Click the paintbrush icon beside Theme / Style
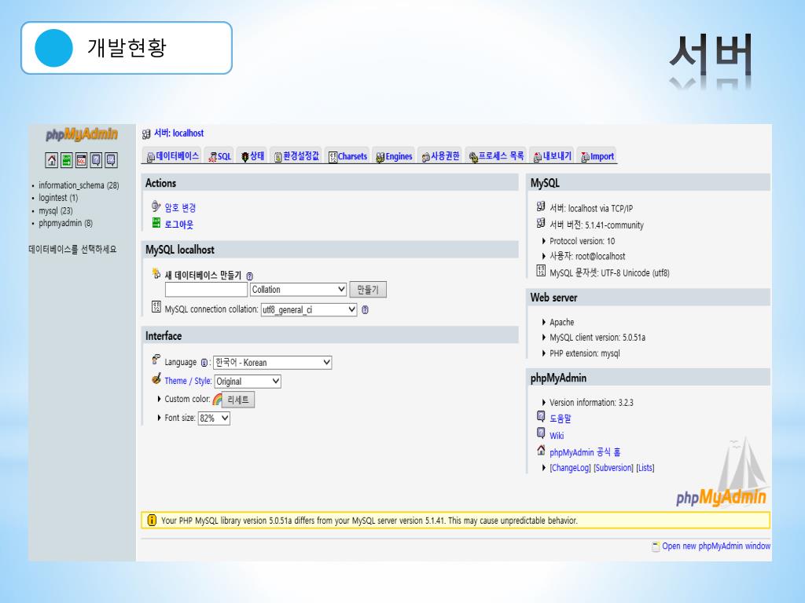 coord(156,379)
